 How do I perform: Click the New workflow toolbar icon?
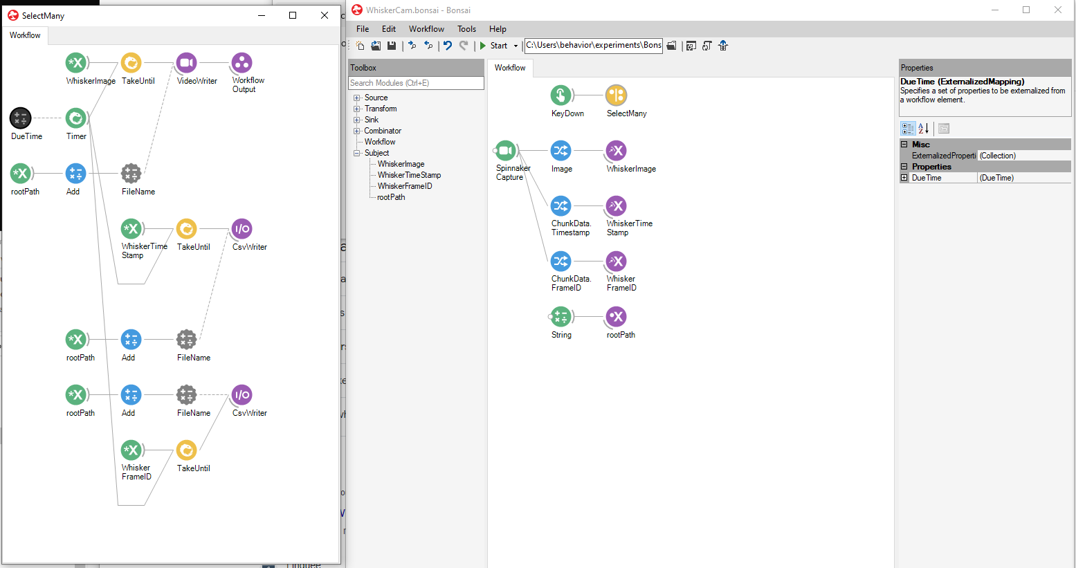[361, 45]
